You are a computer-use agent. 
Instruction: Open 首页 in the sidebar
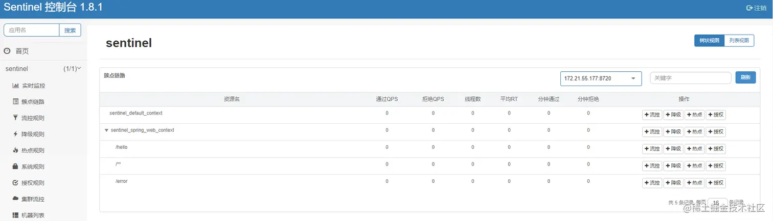[22, 51]
